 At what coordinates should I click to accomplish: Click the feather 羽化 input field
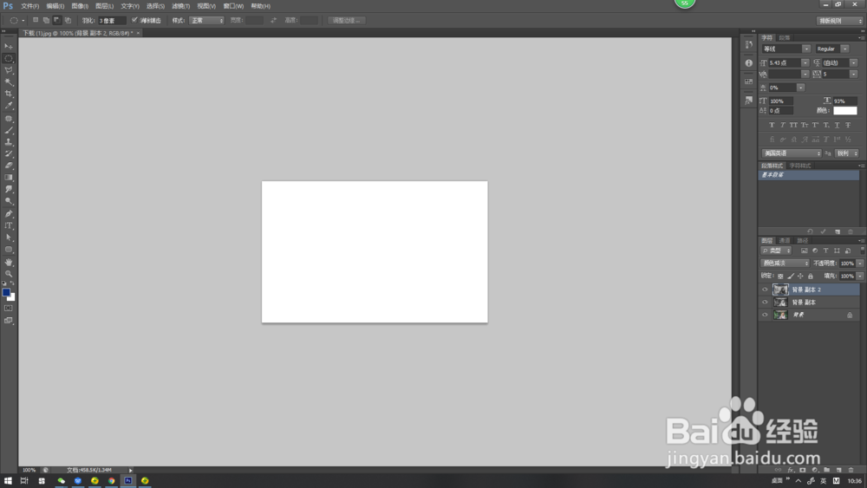(x=112, y=21)
